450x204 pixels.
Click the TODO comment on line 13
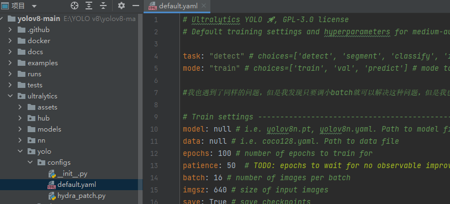click(347, 165)
